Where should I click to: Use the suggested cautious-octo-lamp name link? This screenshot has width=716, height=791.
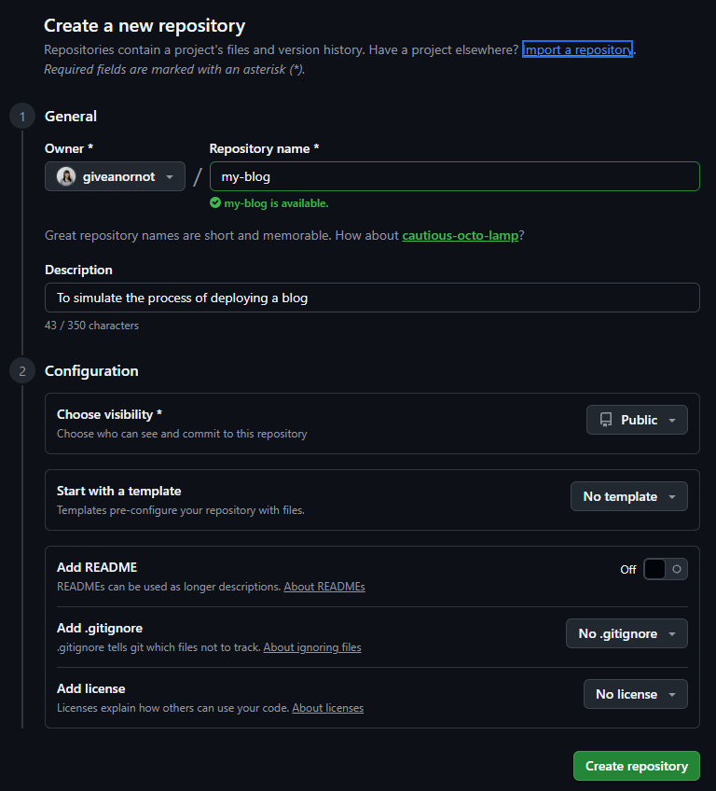pos(461,236)
